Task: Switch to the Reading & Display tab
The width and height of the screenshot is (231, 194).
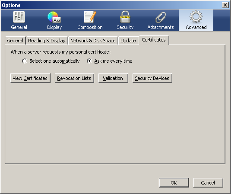Action: click(x=47, y=41)
